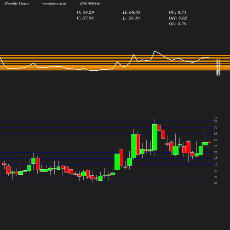Click the BSE 500346 ticker label
This screenshot has height=230, width=230.
pyautogui.click(x=90, y=3)
